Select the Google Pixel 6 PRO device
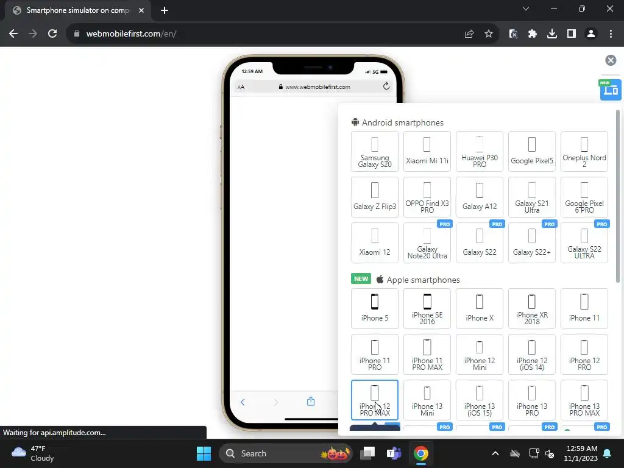The height and width of the screenshot is (468, 624). (x=584, y=197)
